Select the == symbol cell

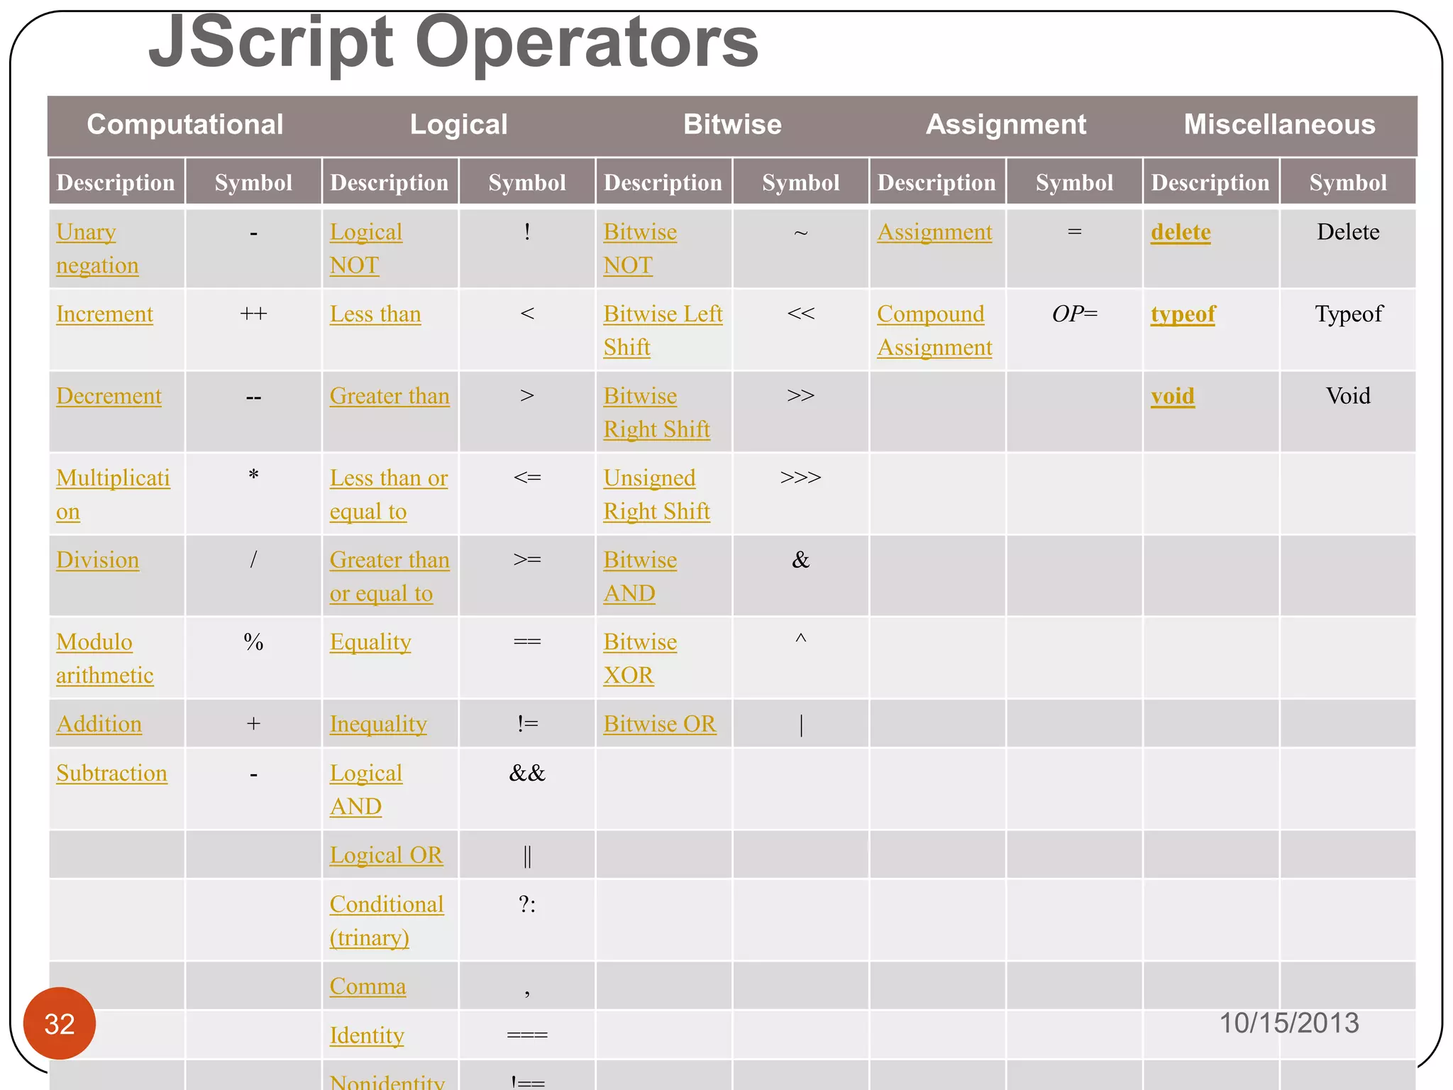527,658
